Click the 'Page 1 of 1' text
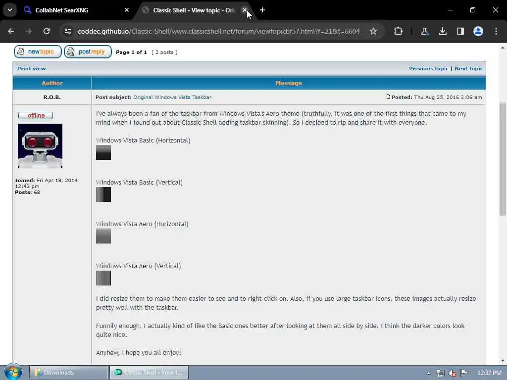 [x=131, y=52]
